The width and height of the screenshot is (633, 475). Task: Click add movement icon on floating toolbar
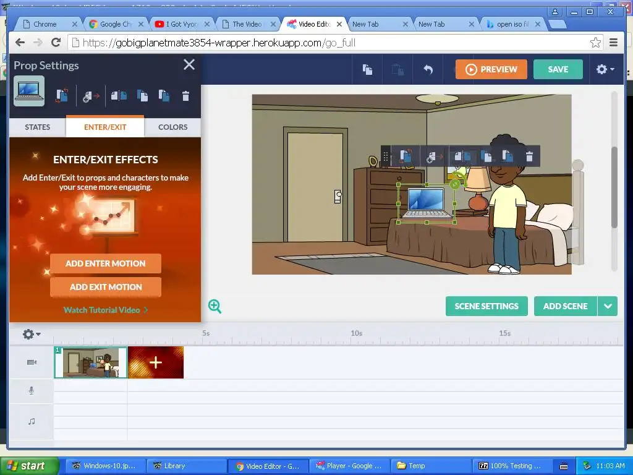(434, 156)
